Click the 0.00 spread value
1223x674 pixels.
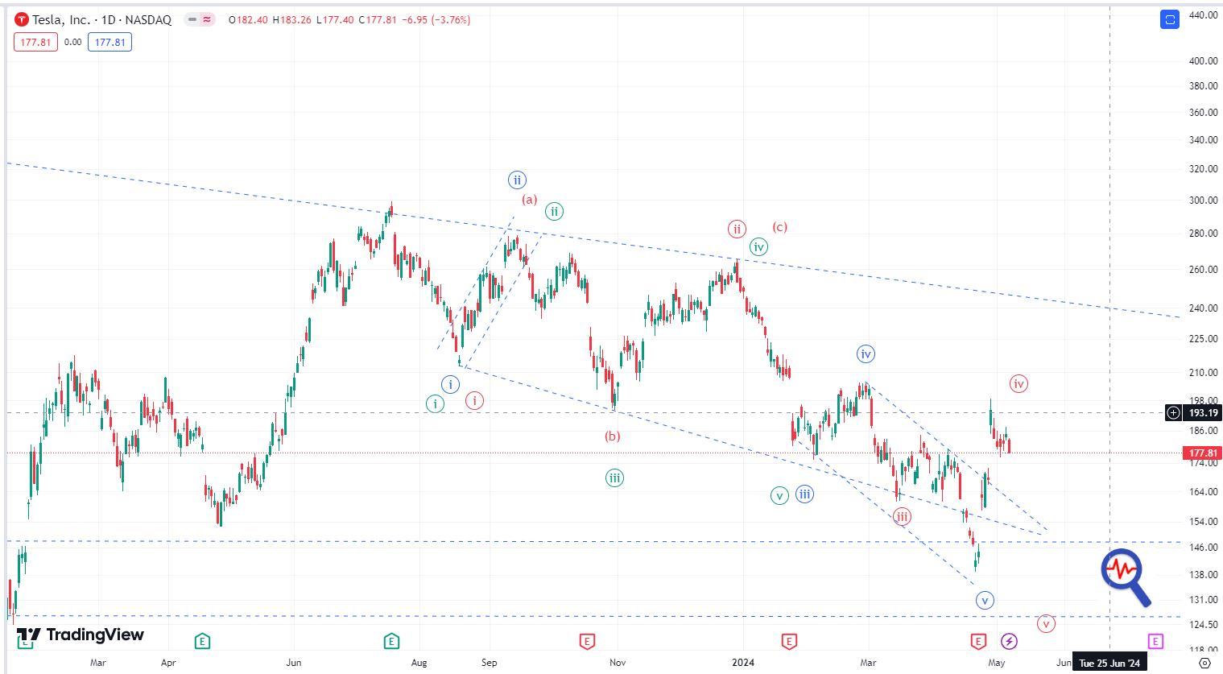click(72, 42)
